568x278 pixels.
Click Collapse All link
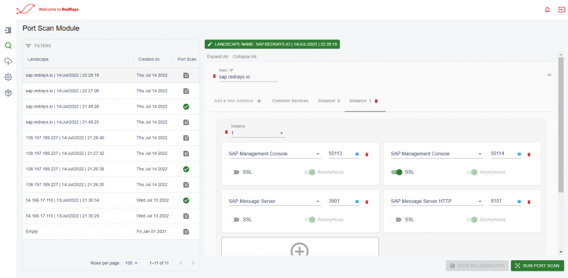pyautogui.click(x=245, y=57)
